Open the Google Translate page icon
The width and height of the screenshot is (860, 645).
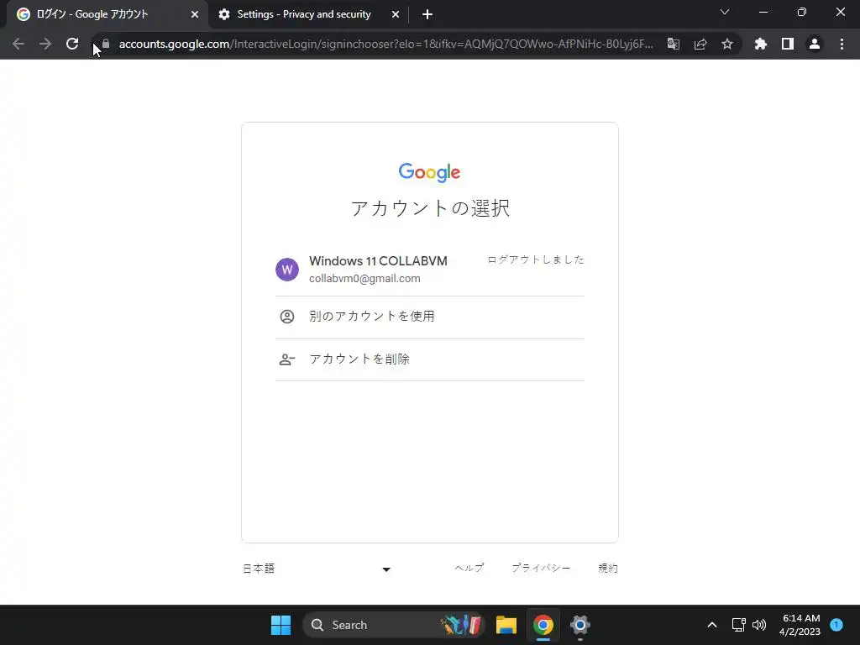click(x=674, y=44)
